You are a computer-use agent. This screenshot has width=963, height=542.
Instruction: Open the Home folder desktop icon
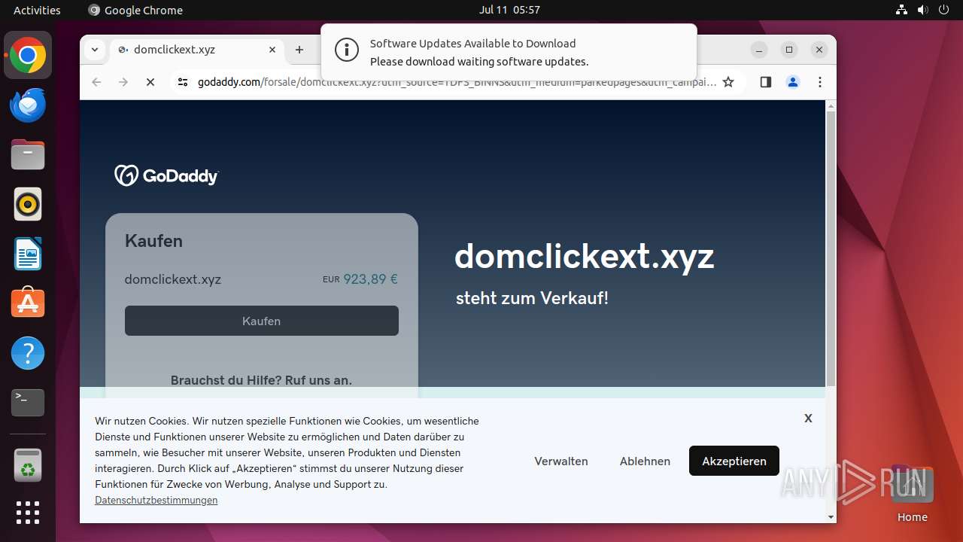pos(912,493)
